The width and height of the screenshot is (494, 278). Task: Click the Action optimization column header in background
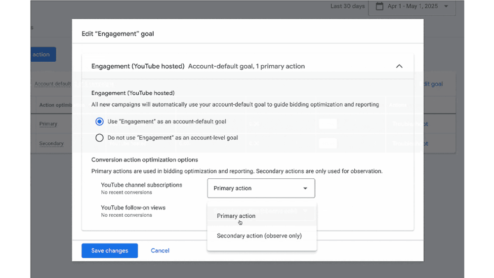click(x=56, y=105)
